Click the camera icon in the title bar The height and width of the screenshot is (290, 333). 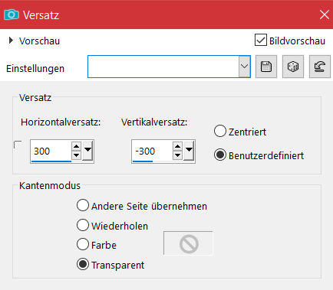coord(12,15)
